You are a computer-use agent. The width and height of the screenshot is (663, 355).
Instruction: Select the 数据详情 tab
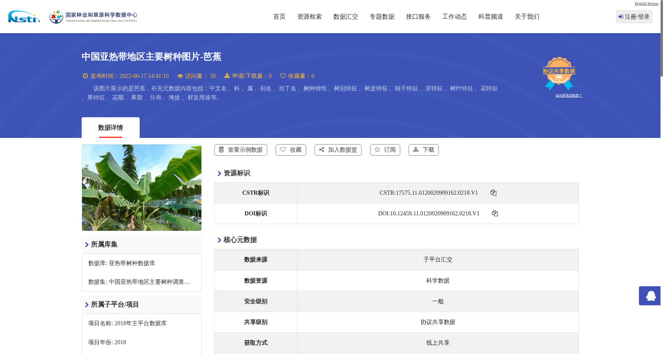point(111,128)
